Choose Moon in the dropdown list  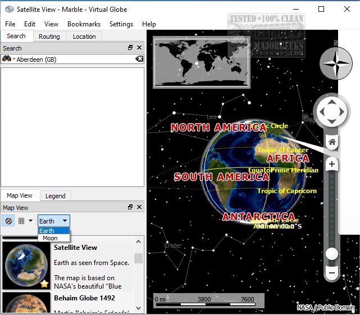coord(54,238)
